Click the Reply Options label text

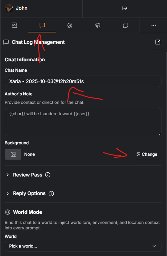tap(29, 193)
